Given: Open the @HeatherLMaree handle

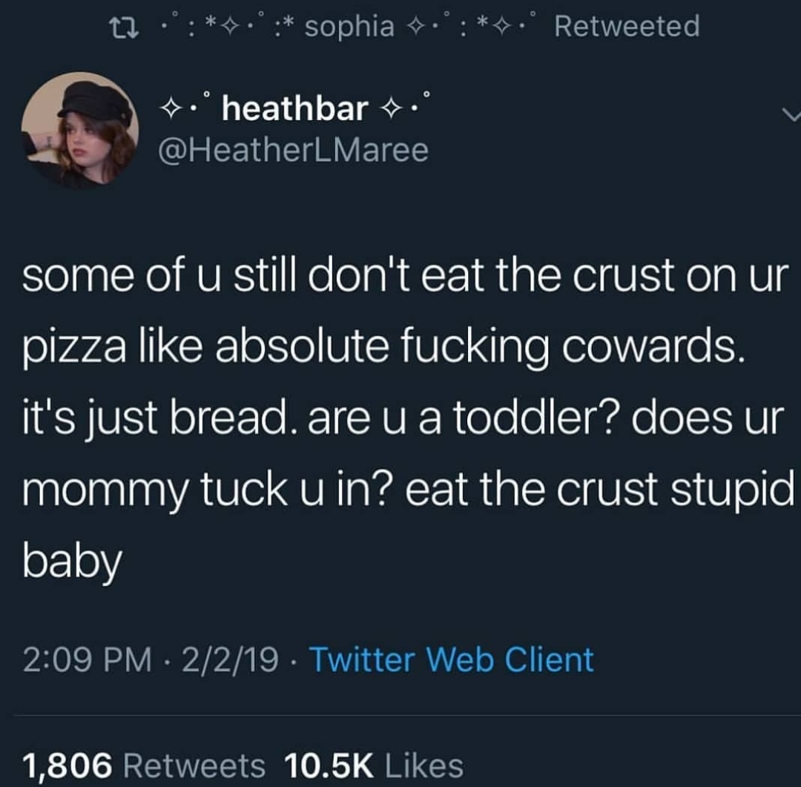Looking at the screenshot, I should coord(293,150).
